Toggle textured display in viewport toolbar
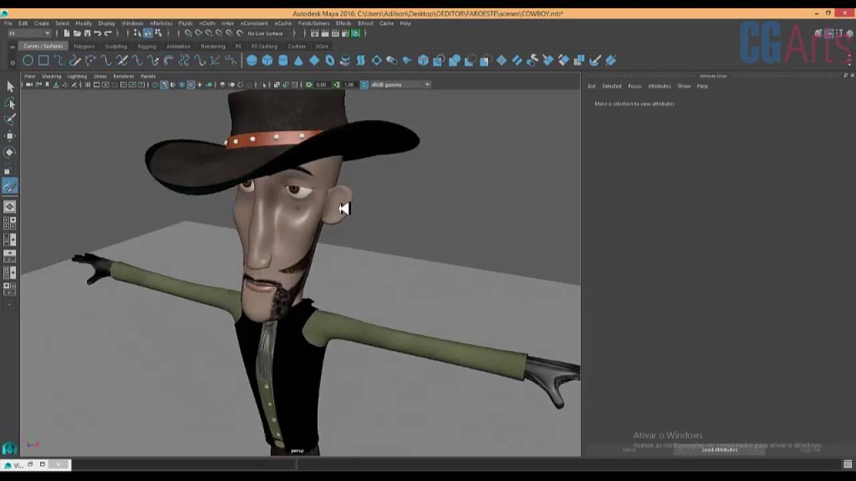This screenshot has width=856, height=481. [191, 85]
